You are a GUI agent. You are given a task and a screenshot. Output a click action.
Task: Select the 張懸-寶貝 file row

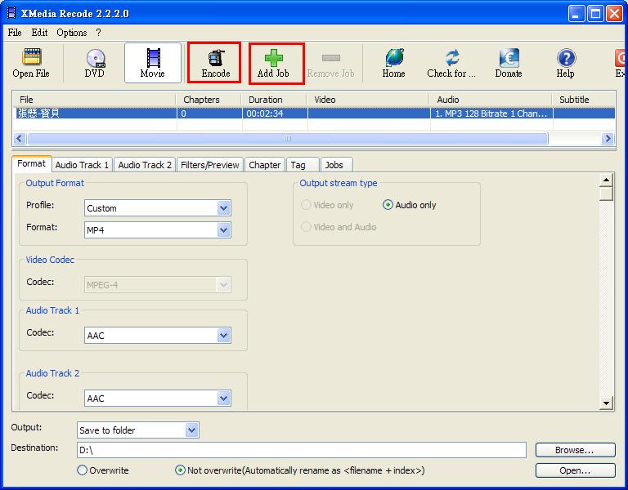tap(314, 114)
